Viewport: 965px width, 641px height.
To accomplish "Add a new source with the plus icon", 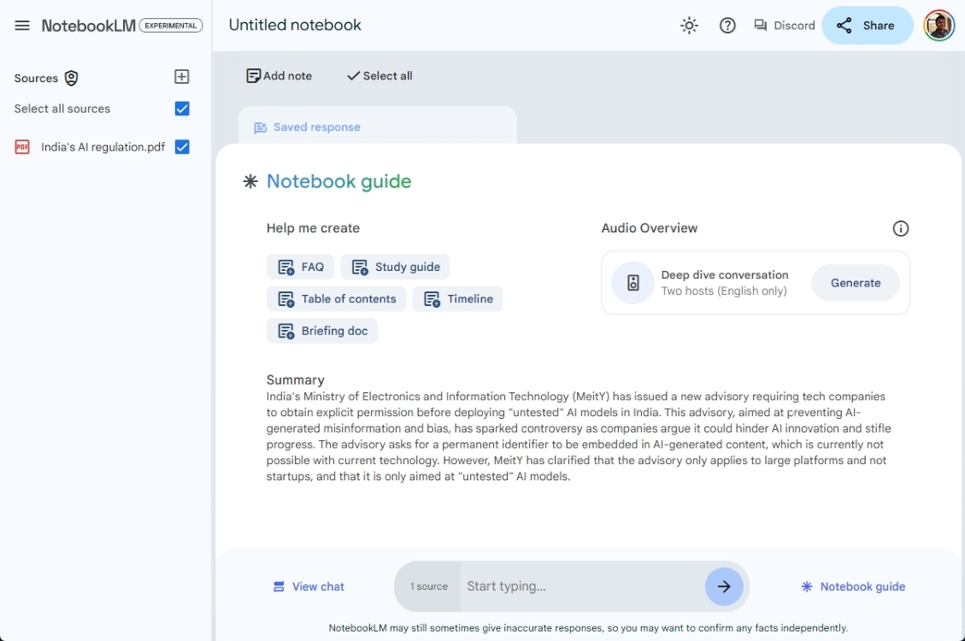I will [181, 76].
